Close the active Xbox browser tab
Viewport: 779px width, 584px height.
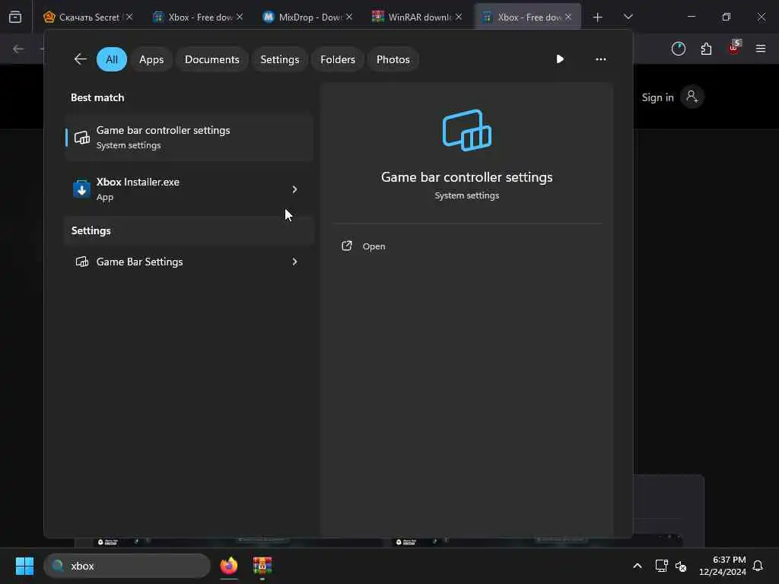point(568,17)
